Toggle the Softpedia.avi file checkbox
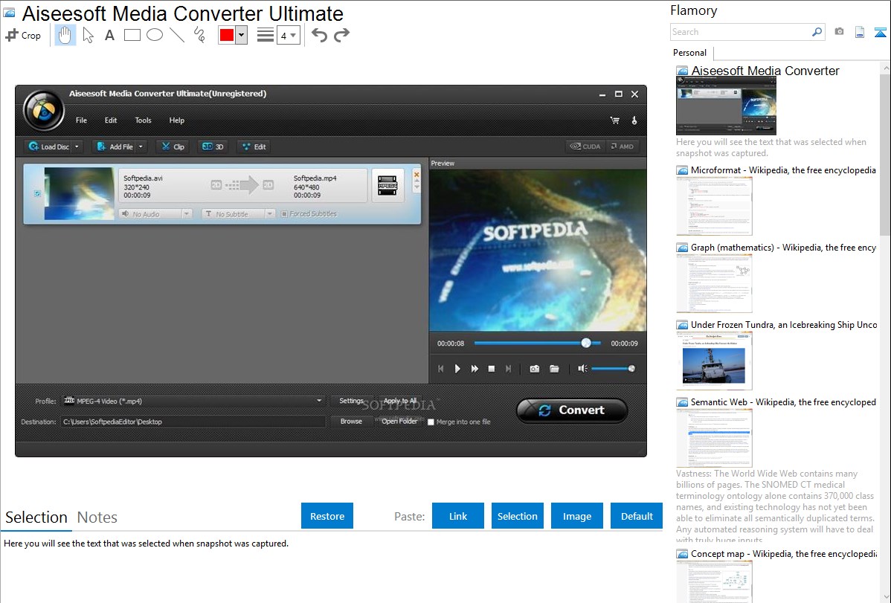The image size is (891, 603). [37, 194]
